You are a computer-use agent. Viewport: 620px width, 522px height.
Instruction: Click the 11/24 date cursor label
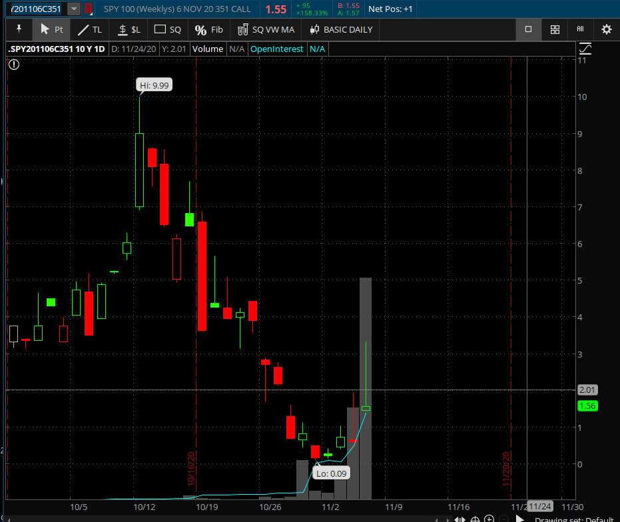click(540, 506)
